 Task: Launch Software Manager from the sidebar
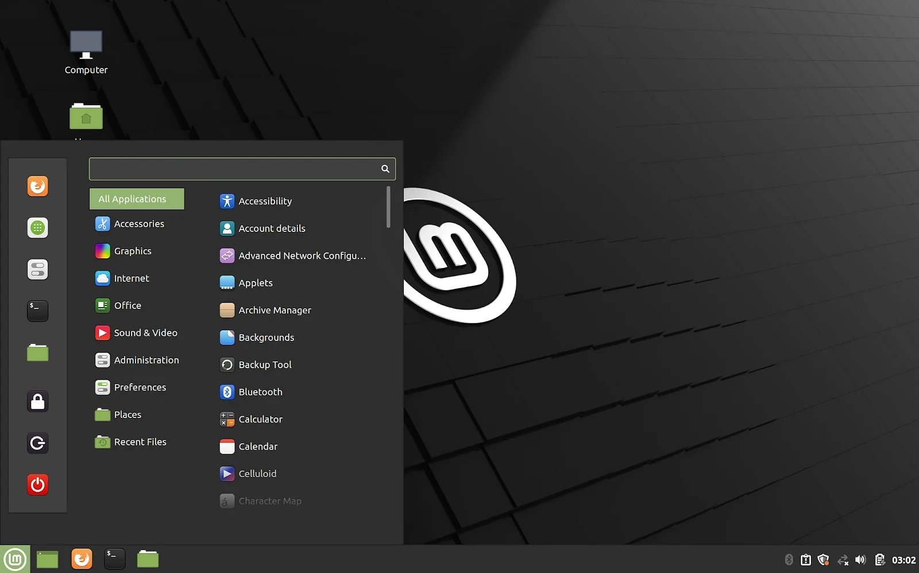(37, 227)
